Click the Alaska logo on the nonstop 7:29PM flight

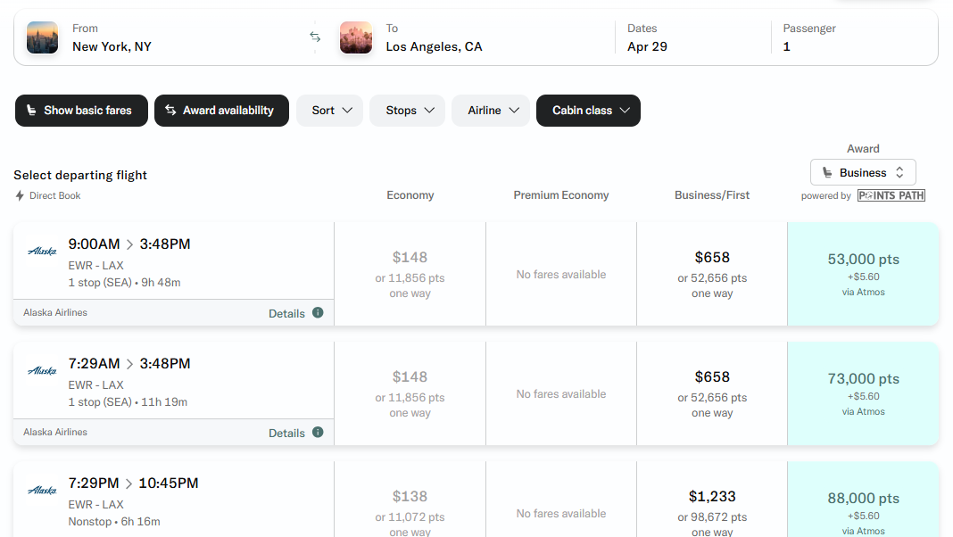pos(41,490)
